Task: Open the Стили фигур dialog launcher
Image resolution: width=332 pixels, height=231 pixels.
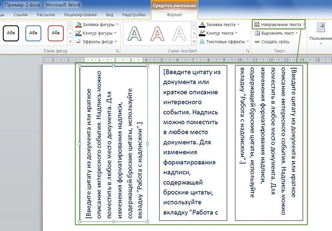Action: pos(118,51)
